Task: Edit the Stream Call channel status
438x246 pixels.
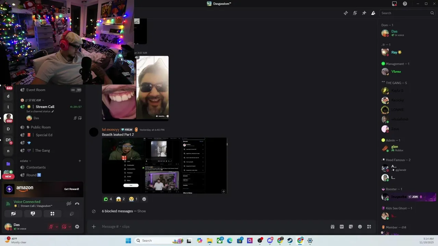Action: pos(40,111)
